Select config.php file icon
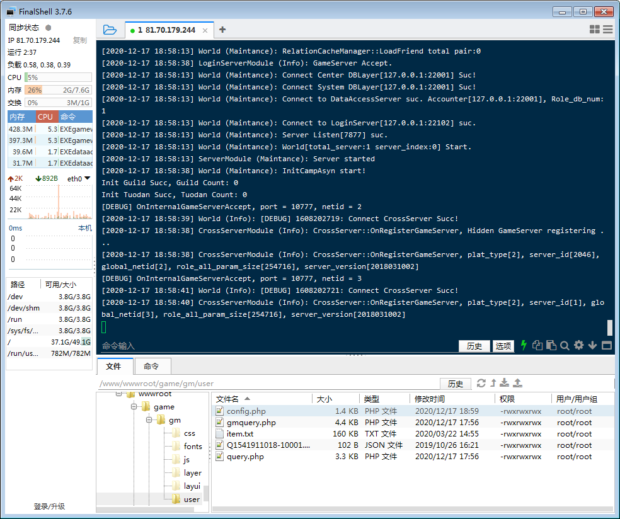Screen dimensions: 620x519 click(219, 411)
